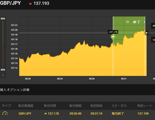Image resolution: width=155 pixels, height=120 pixels.
Task: Click the 取引内容 column header
Action: tap(50, 106)
